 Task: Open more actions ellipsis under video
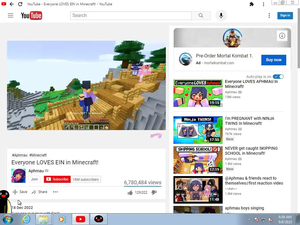tap(55, 192)
